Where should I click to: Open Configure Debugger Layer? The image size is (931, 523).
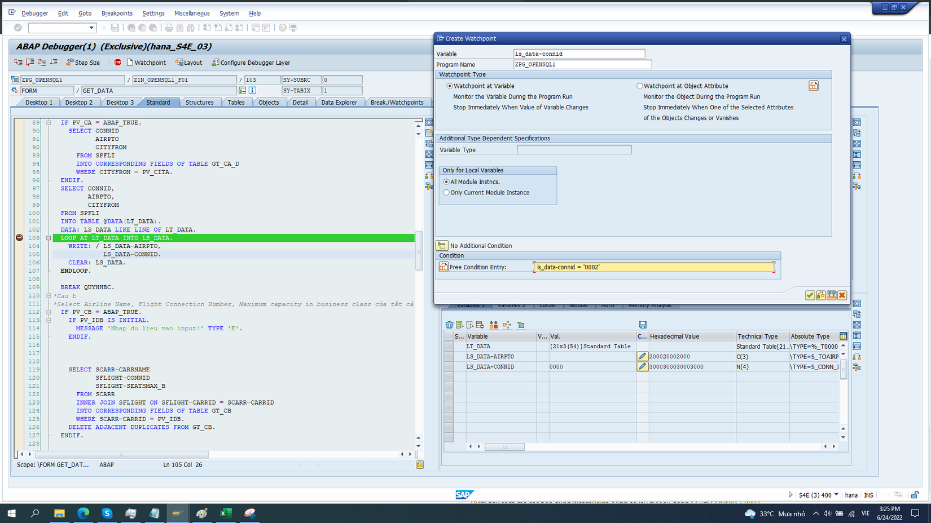pyautogui.click(x=251, y=63)
